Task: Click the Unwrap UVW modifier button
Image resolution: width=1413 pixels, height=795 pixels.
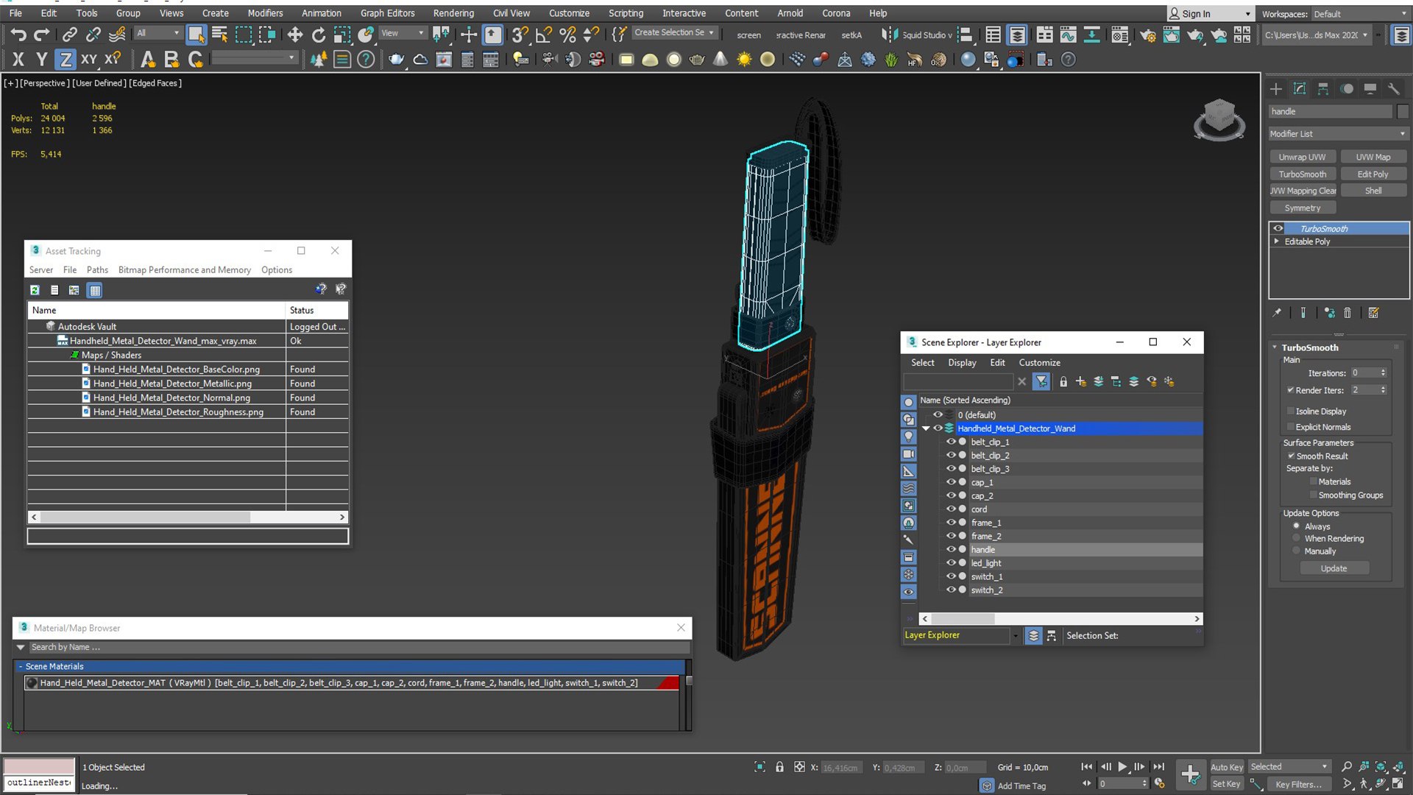Action: [x=1302, y=157]
